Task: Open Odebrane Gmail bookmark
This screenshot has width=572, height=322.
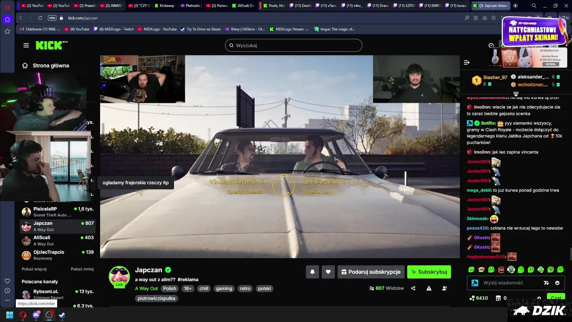Action: coord(40,29)
